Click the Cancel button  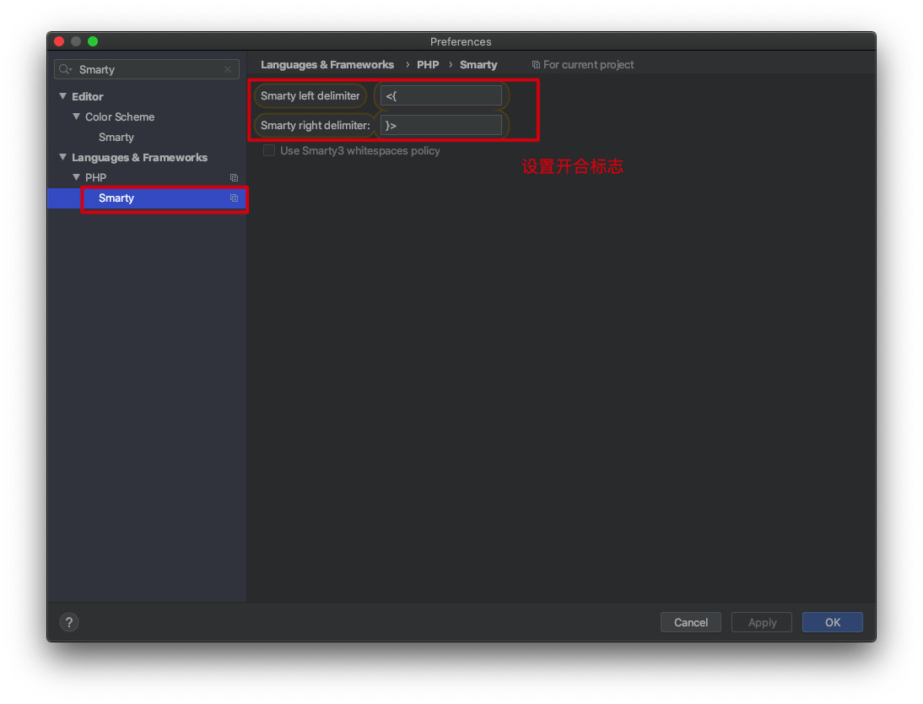pos(690,622)
